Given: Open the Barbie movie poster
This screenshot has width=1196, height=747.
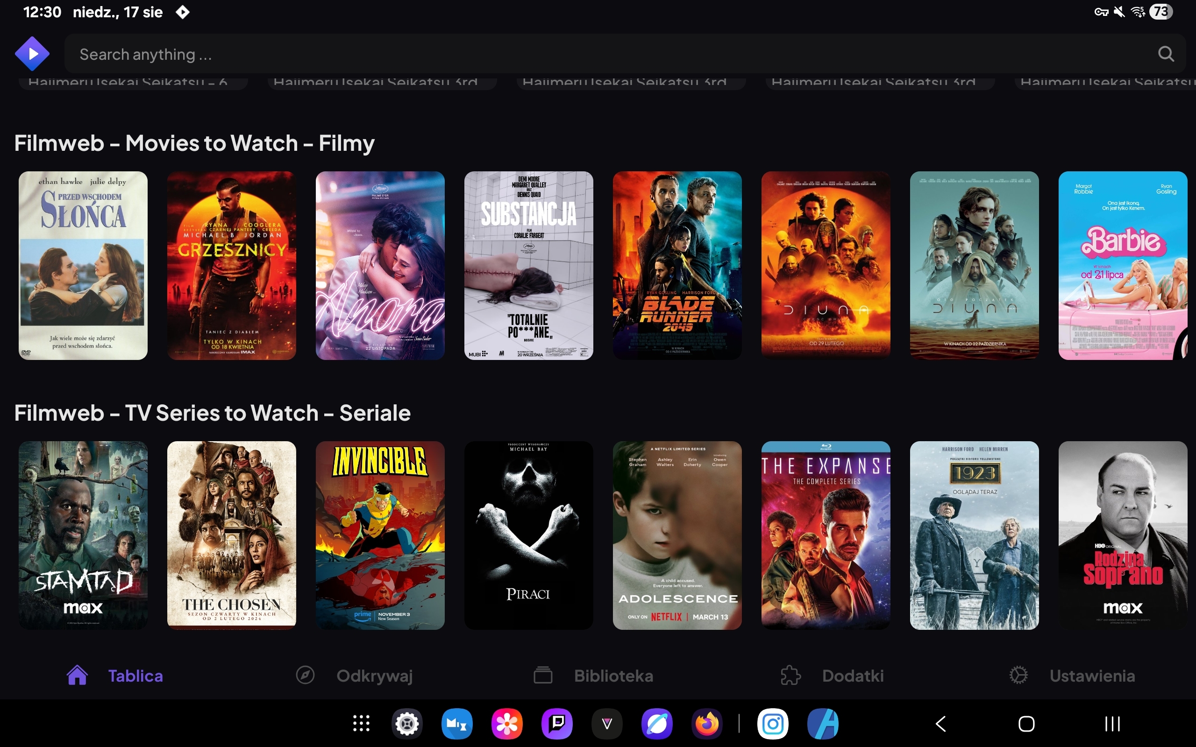Looking at the screenshot, I should [x=1122, y=265].
